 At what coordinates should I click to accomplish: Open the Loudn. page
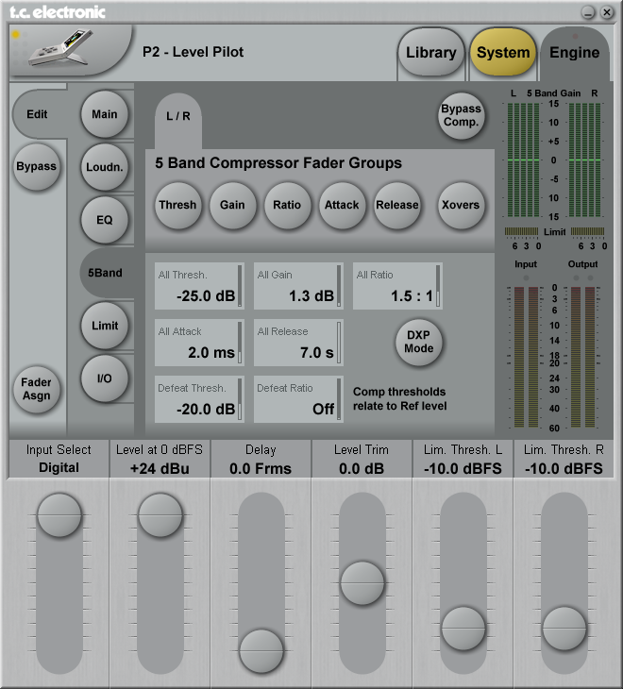105,167
